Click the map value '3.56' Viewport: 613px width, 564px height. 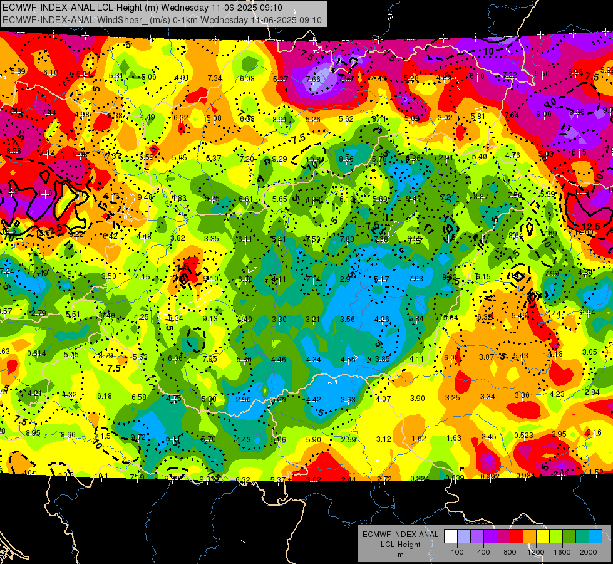point(347,320)
